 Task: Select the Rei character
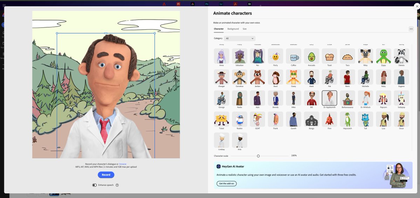tap(257, 56)
